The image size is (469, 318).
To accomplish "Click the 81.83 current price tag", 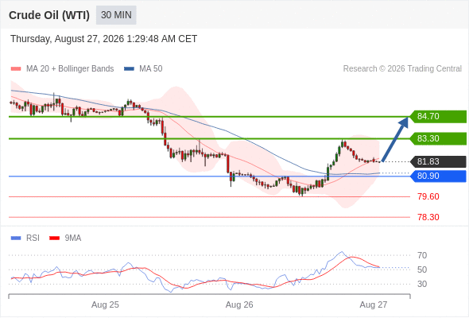I will pyautogui.click(x=437, y=162).
